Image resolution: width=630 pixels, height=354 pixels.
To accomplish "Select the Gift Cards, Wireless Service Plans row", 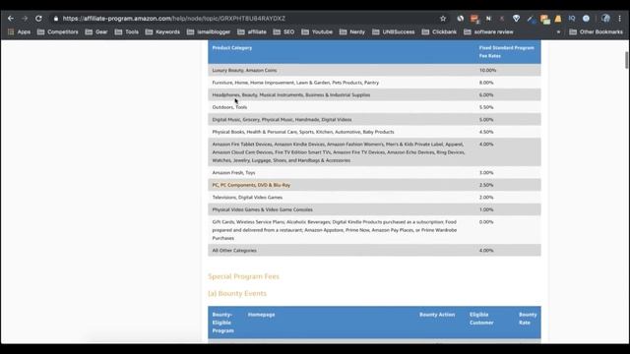I will pyautogui.click(x=374, y=230).
